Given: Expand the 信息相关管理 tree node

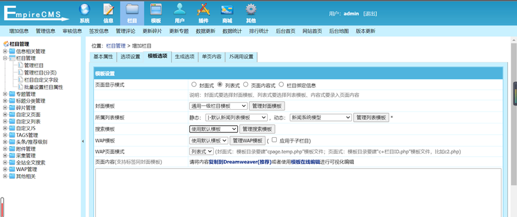Looking at the screenshot, I should tap(5, 51).
